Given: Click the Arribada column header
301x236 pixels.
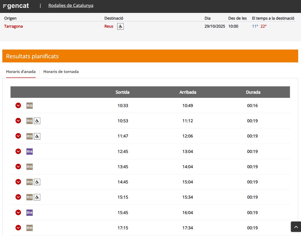Looking at the screenshot, I should coord(188,92).
